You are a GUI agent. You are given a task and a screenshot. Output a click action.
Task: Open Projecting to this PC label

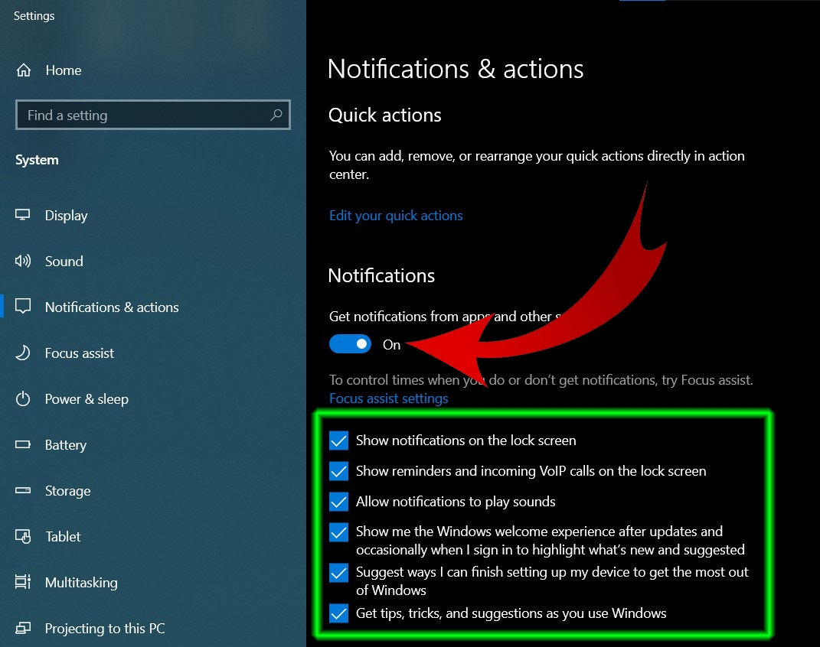105,628
